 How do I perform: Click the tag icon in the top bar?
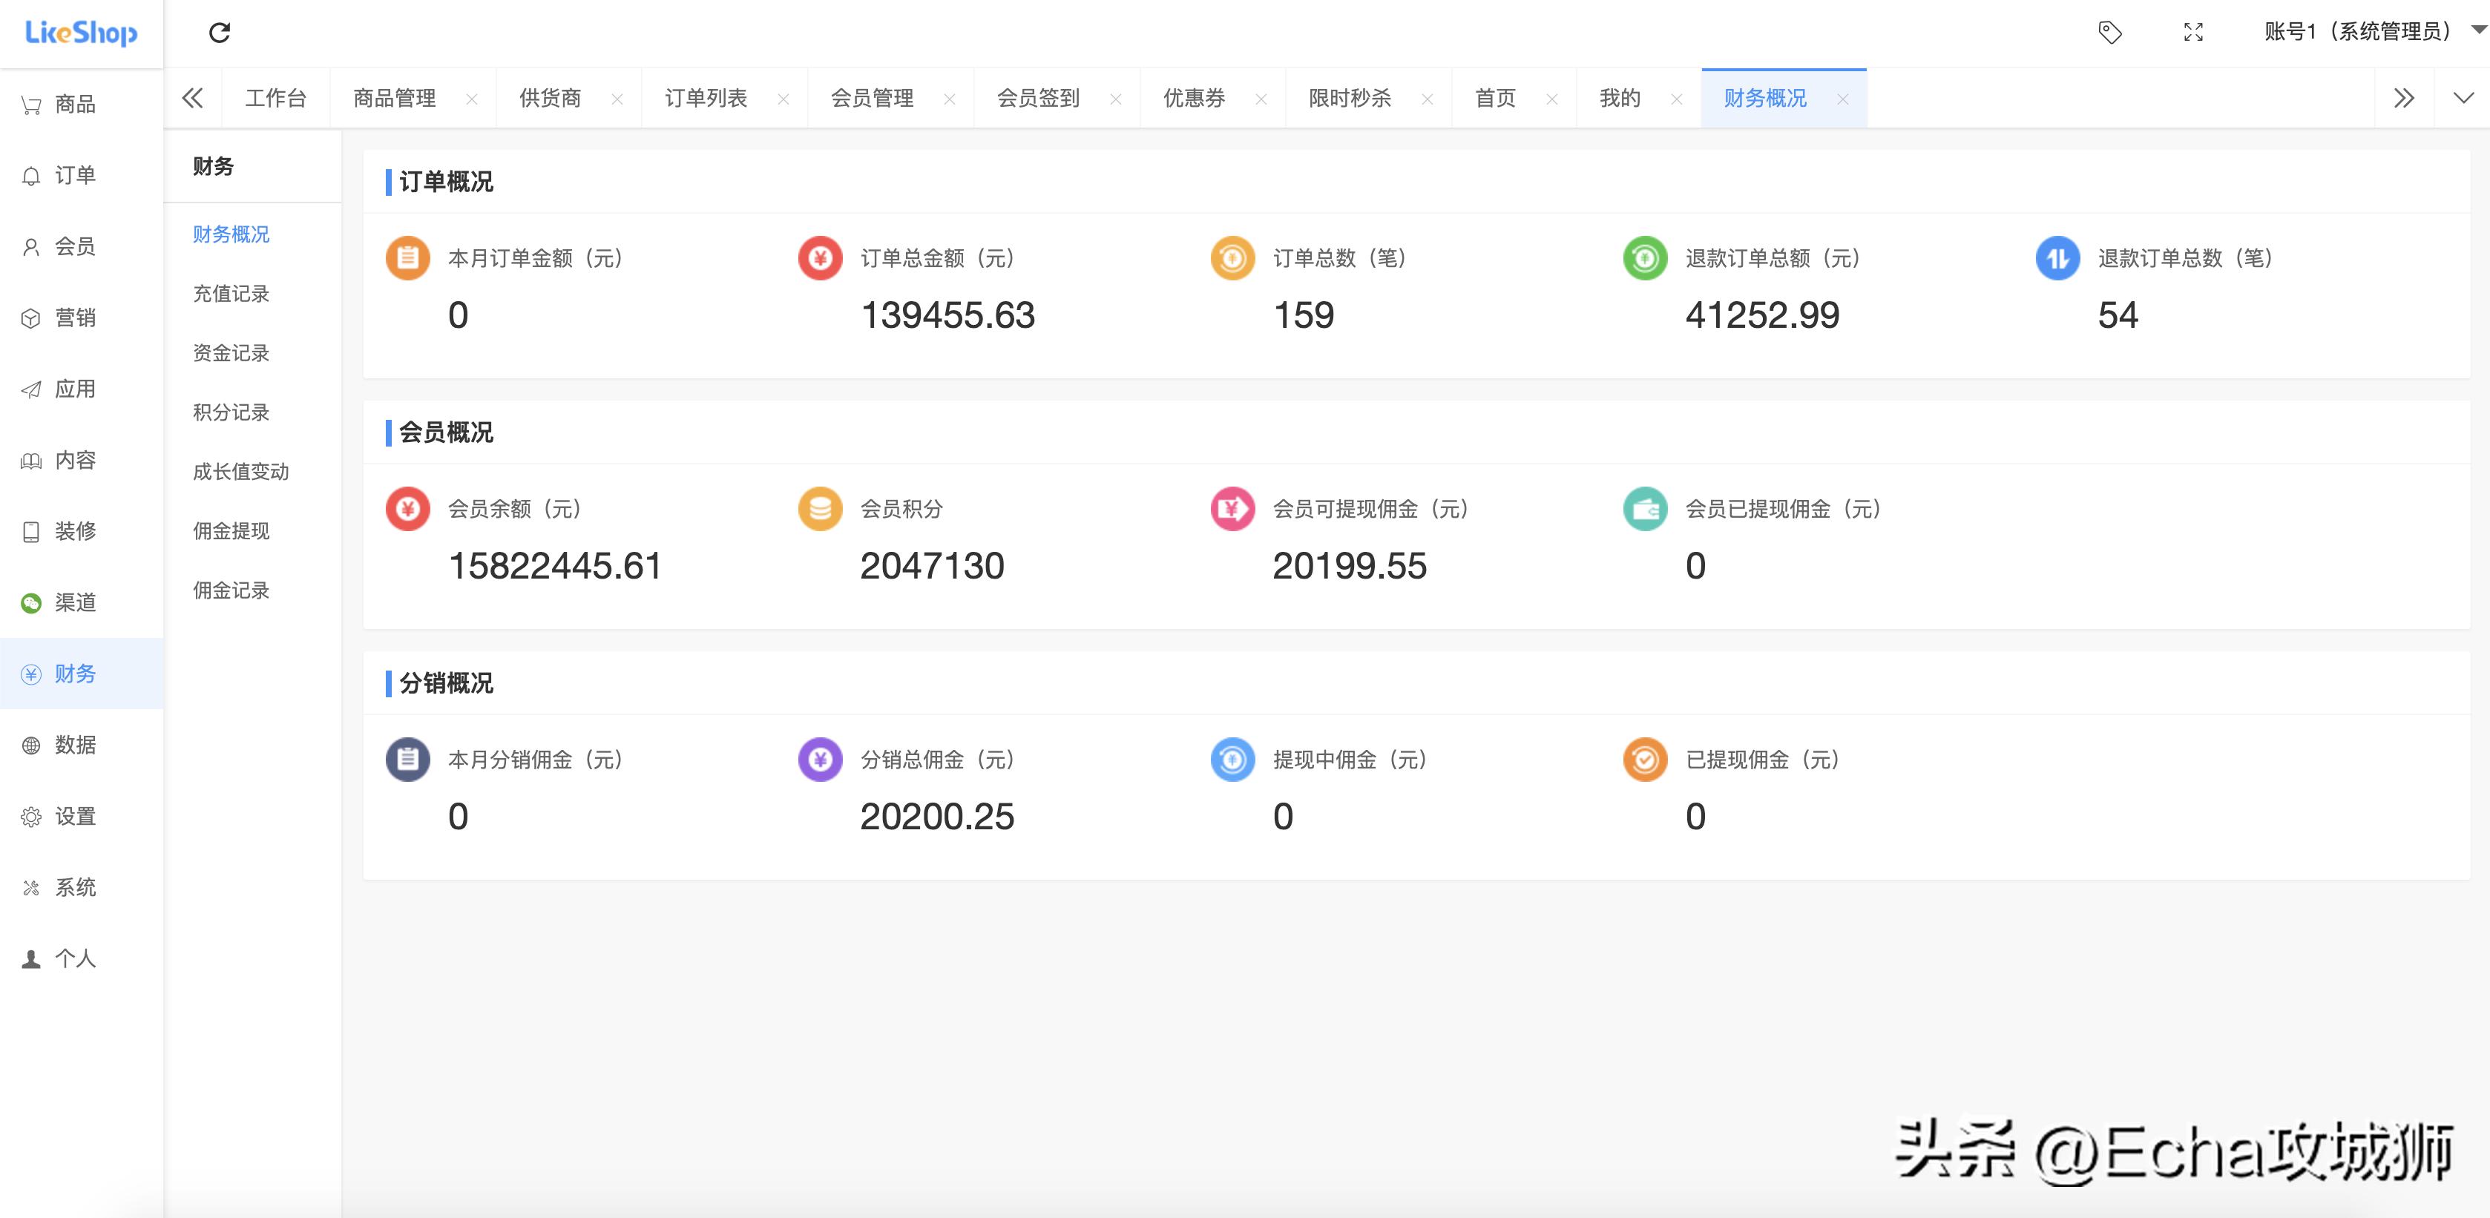tap(2111, 33)
